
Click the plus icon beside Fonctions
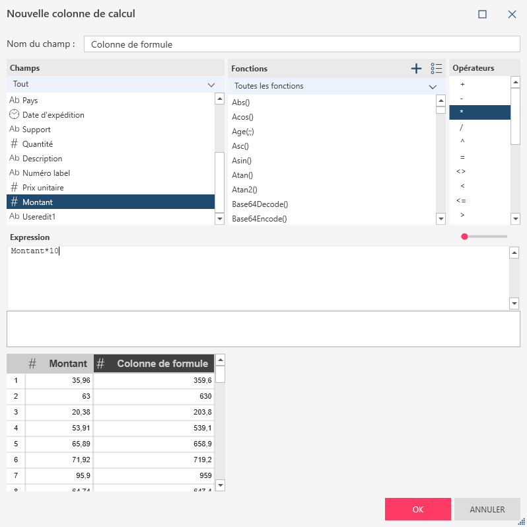point(416,68)
